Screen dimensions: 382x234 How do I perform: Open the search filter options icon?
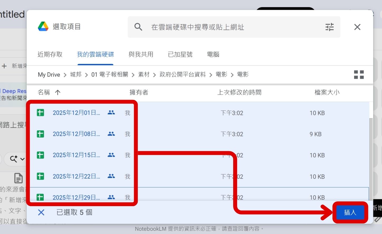pos(329,27)
